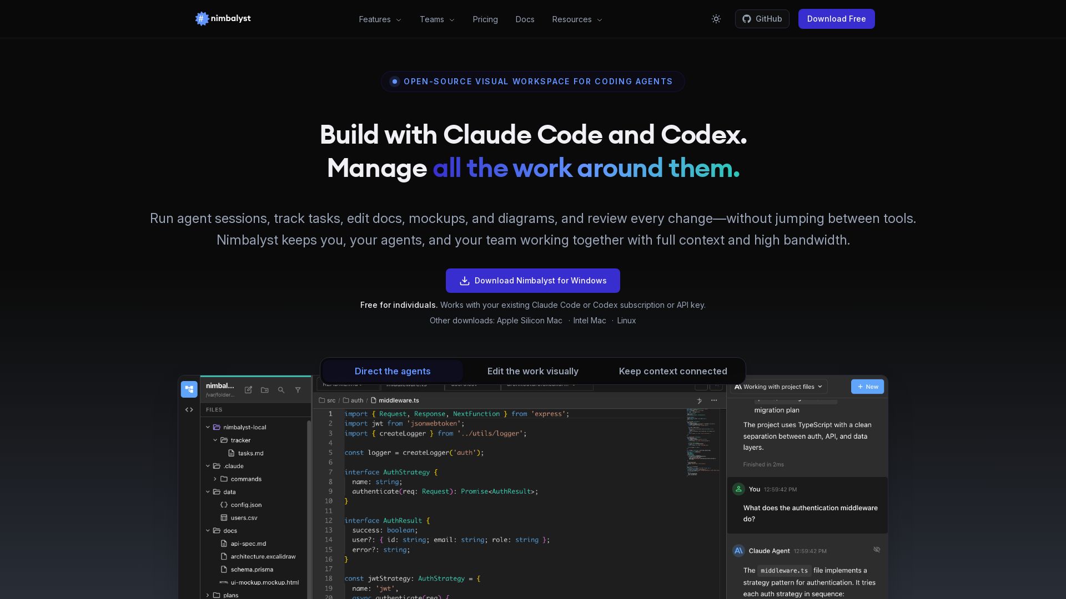Viewport: 1066px width, 599px height.
Task: Open api-spec.md file
Action: (x=248, y=544)
